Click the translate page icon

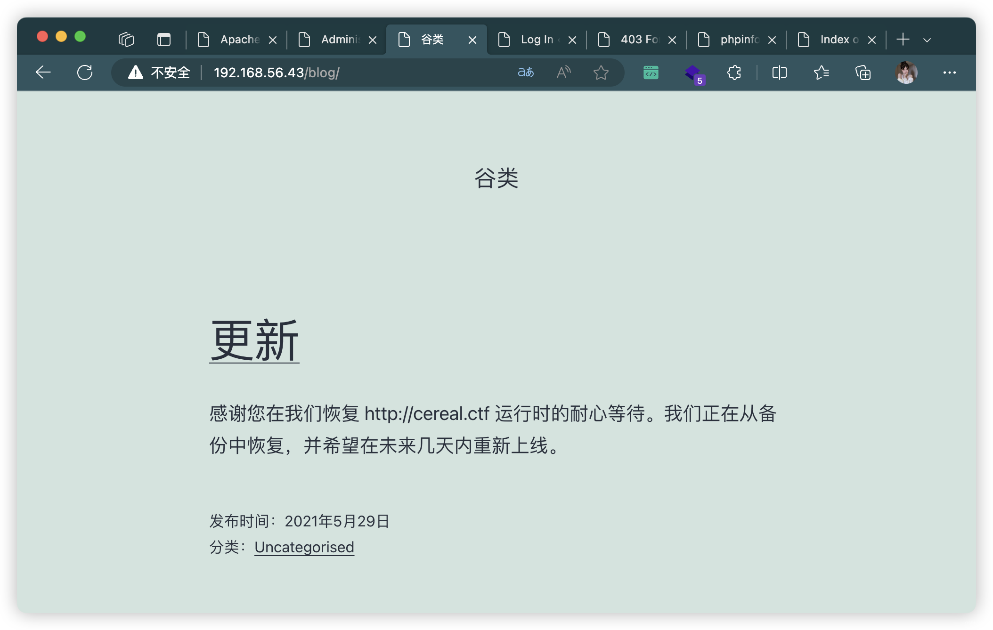coord(526,73)
